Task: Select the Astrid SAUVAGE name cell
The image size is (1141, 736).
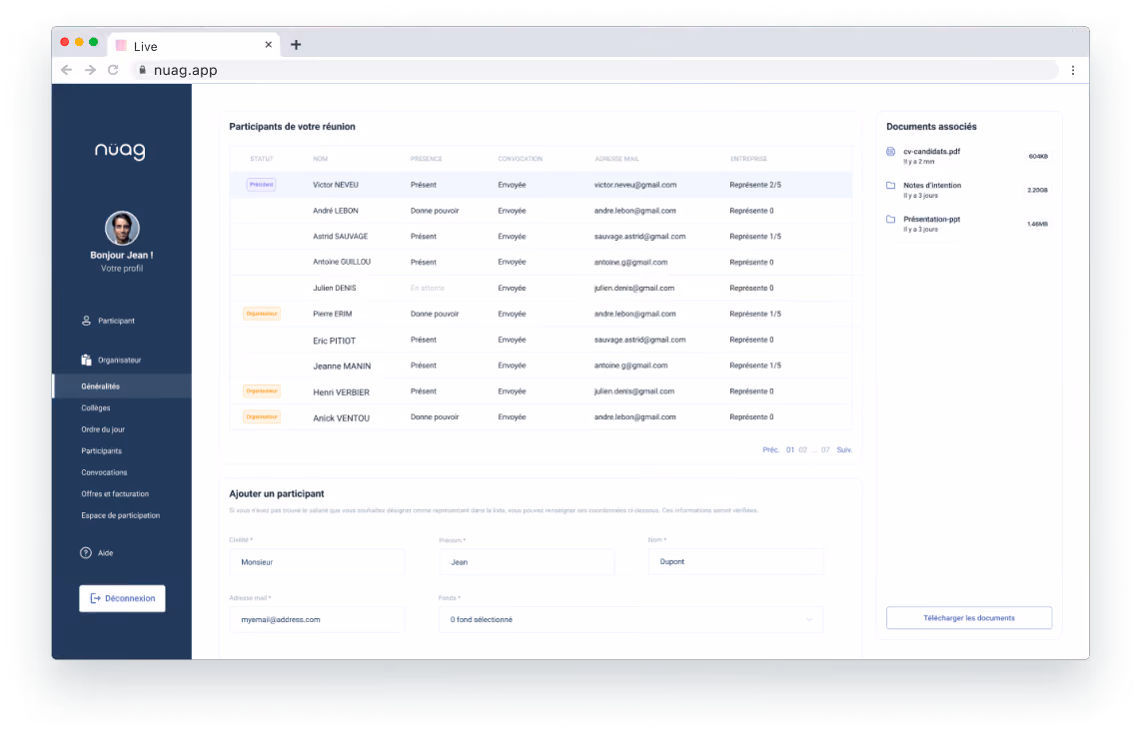Action: point(340,237)
